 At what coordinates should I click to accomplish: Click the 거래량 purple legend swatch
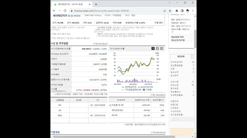click(x=144, y=90)
